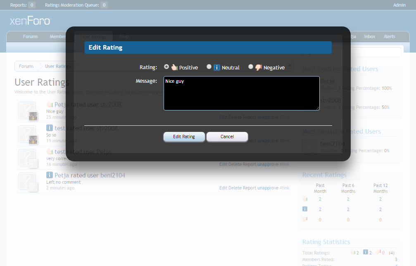416x266 pixels.
Task: Click thumbs-up icon in Recent Ratings table
Action: [x=305, y=199]
